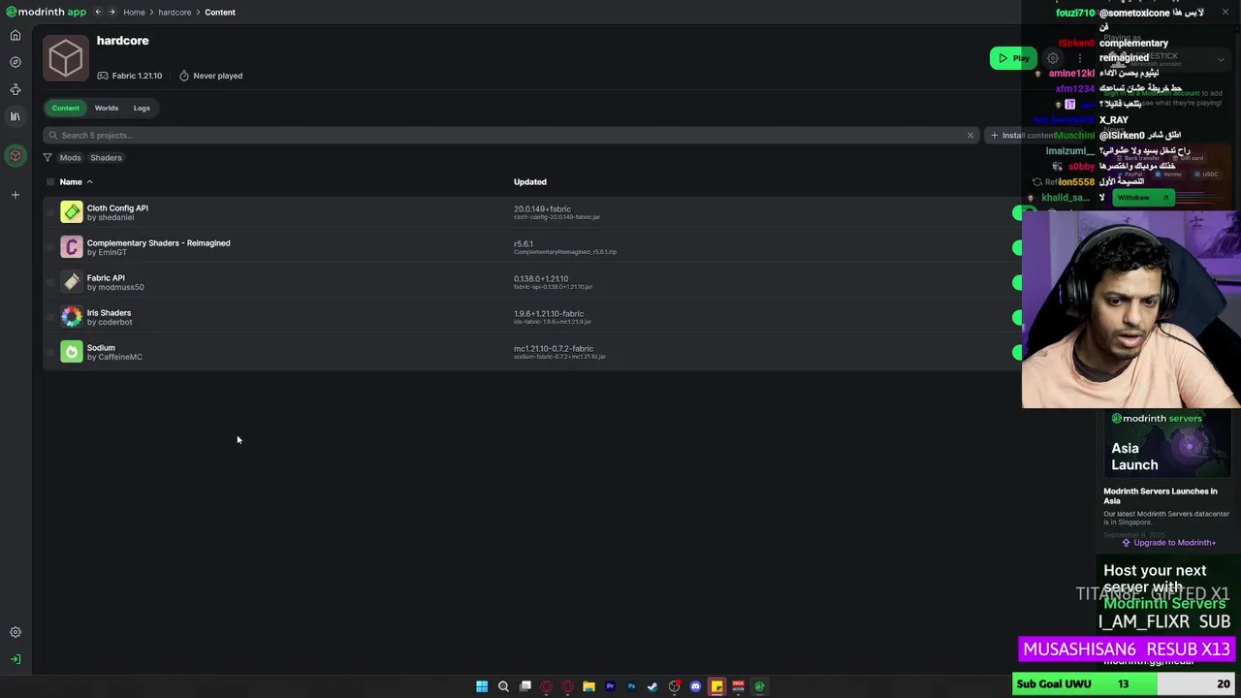Clear the search field with the X icon

[970, 135]
